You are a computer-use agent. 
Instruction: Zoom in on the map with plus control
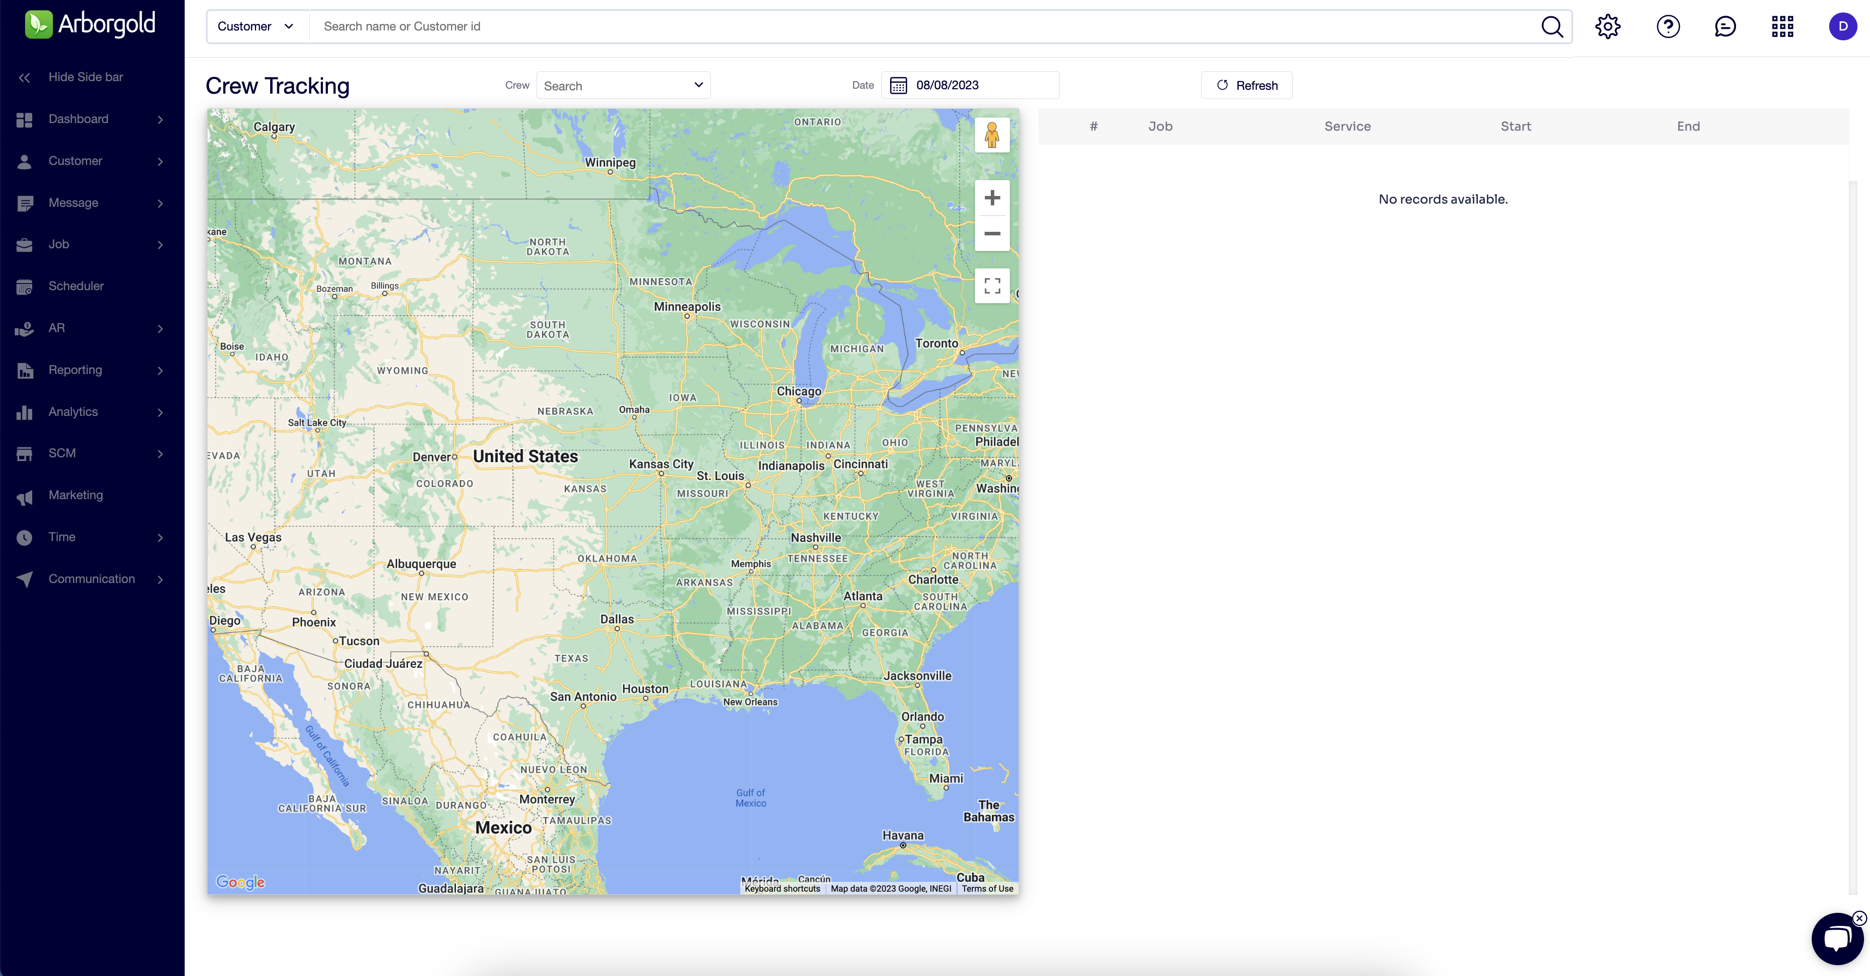tap(991, 198)
